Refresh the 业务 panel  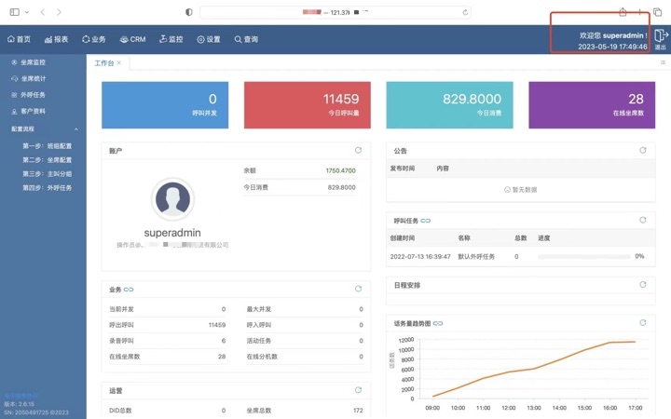358,289
